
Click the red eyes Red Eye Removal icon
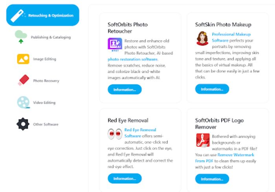tap(115, 134)
